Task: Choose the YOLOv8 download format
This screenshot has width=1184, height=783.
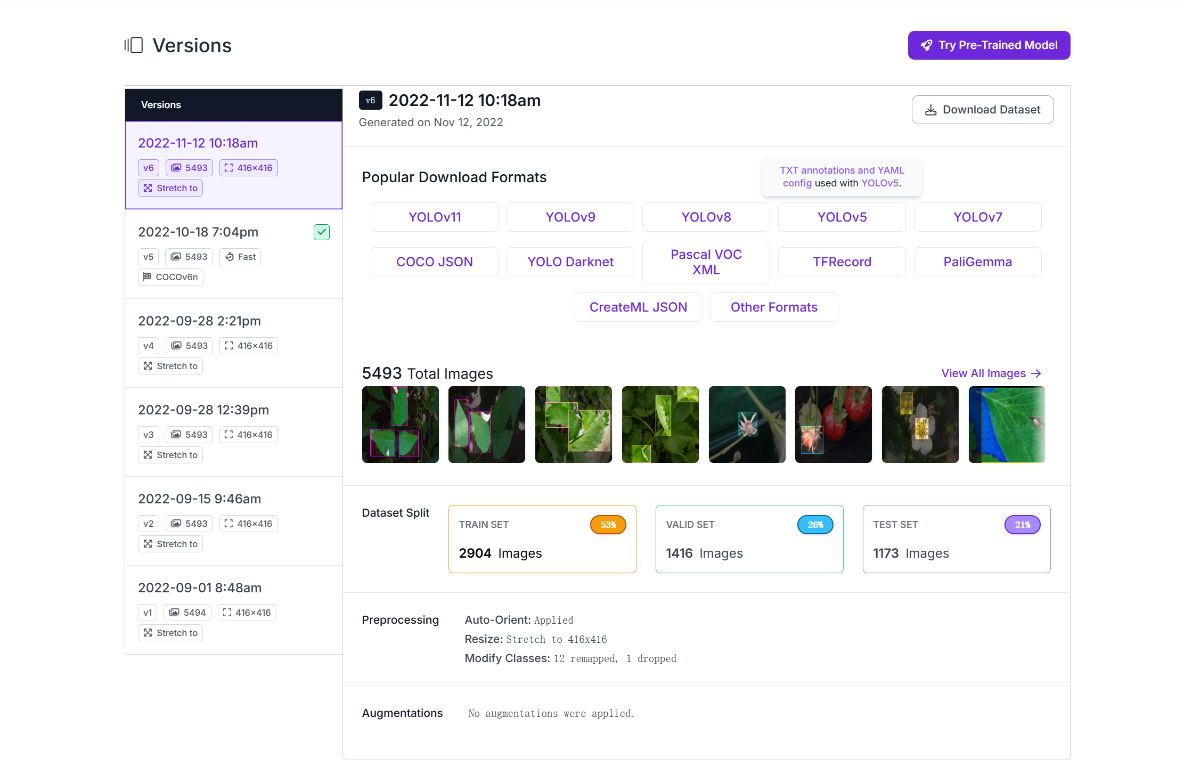Action: point(706,217)
